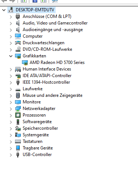This screenshot has width=138, height=171.
Task: Collapse the Grafikkarten category
Action: 11,56
